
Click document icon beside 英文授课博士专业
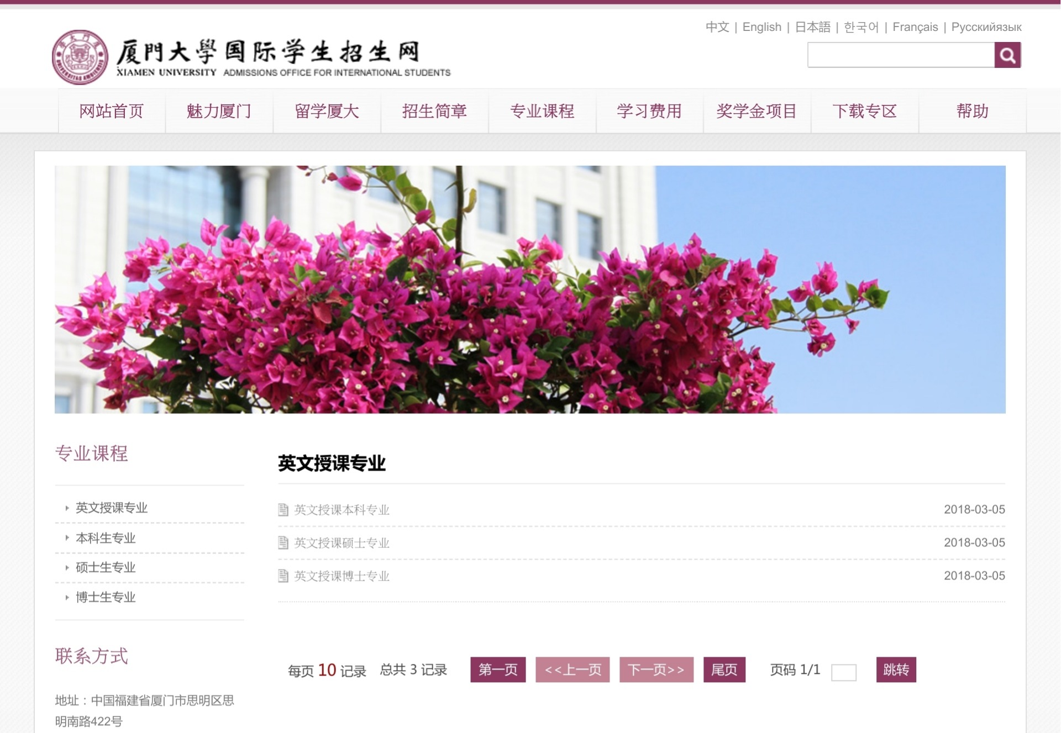(x=283, y=576)
